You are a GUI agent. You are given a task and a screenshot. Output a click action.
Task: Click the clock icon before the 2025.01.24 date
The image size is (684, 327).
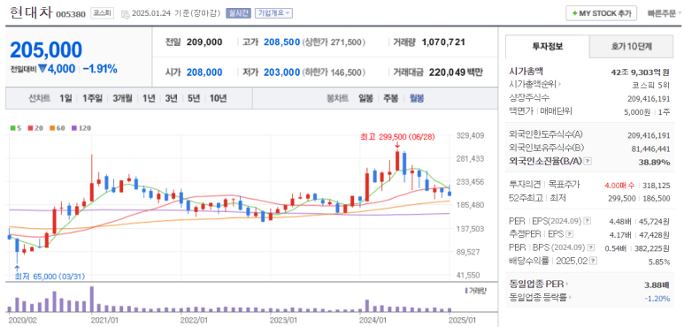pyautogui.click(x=125, y=13)
